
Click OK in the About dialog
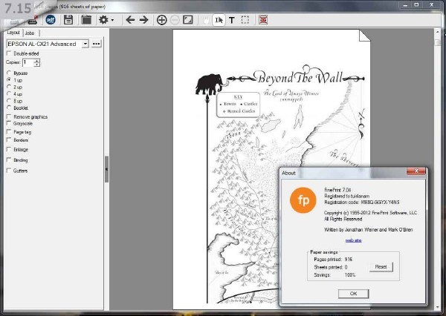tap(353, 294)
